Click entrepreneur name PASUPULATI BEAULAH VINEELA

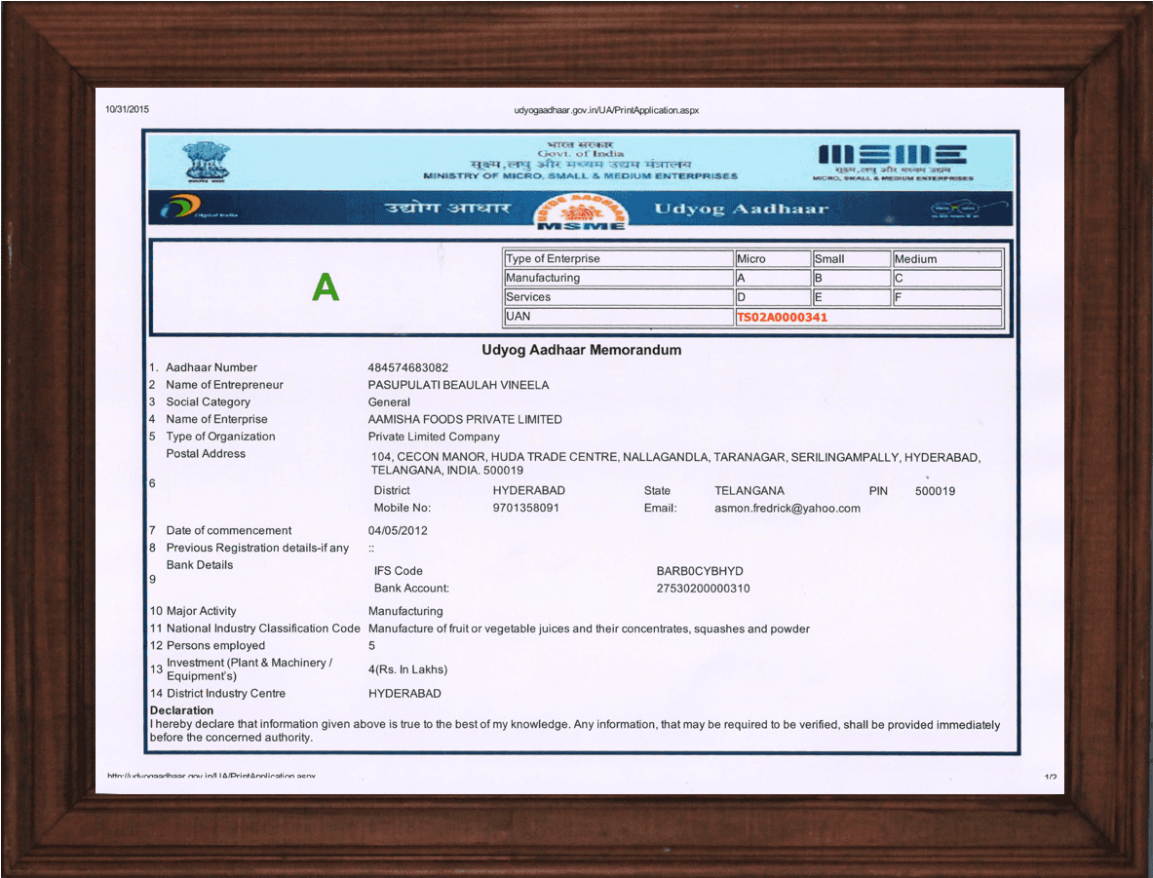[x=458, y=385]
